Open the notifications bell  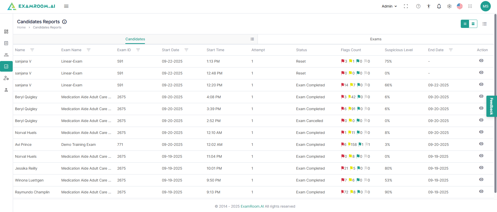coord(439,6)
